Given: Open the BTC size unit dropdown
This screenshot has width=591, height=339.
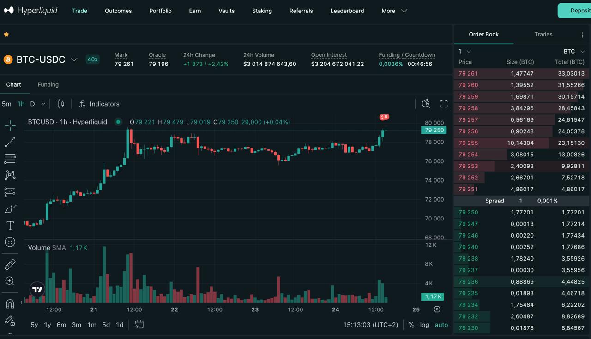Looking at the screenshot, I should 574,51.
